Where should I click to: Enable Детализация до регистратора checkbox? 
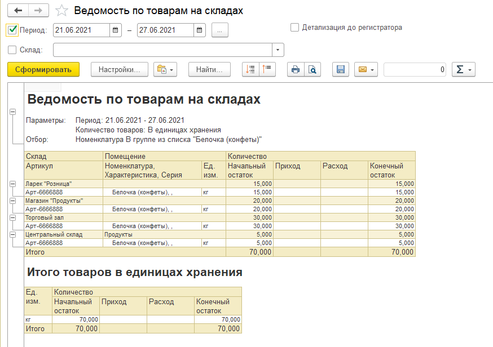pyautogui.click(x=294, y=27)
